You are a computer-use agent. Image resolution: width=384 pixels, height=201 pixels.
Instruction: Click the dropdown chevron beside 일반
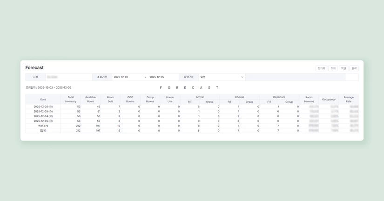pos(242,77)
